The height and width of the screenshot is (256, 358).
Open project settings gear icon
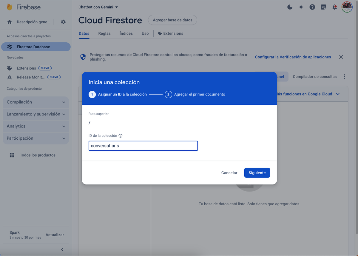(x=63, y=22)
